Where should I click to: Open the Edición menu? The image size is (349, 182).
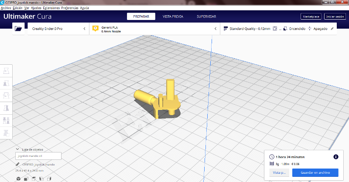pos(17,8)
